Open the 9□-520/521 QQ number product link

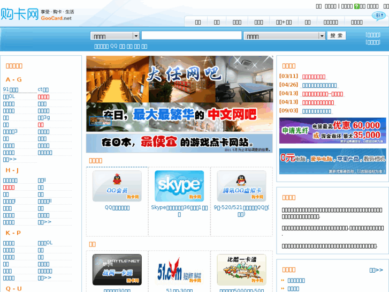241,211
